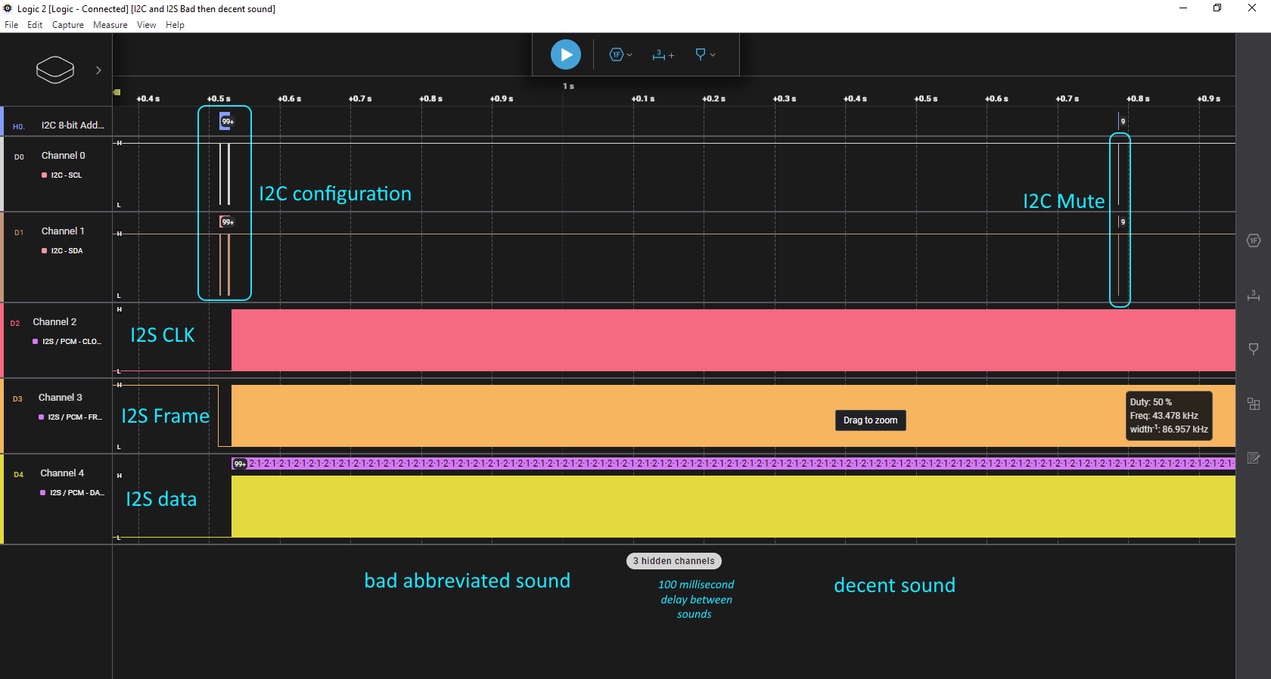1271x679 pixels.
Task: Click the trigger marker on the timeline ruler
Action: pos(117,92)
